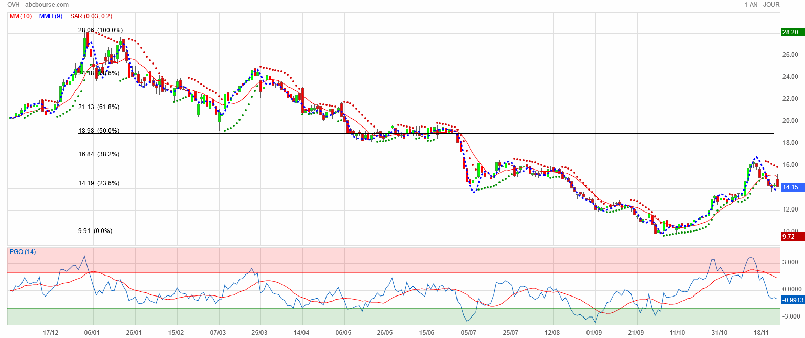Click the 3.000 PGO axis value
This screenshot has width=805, height=338.
click(790, 262)
